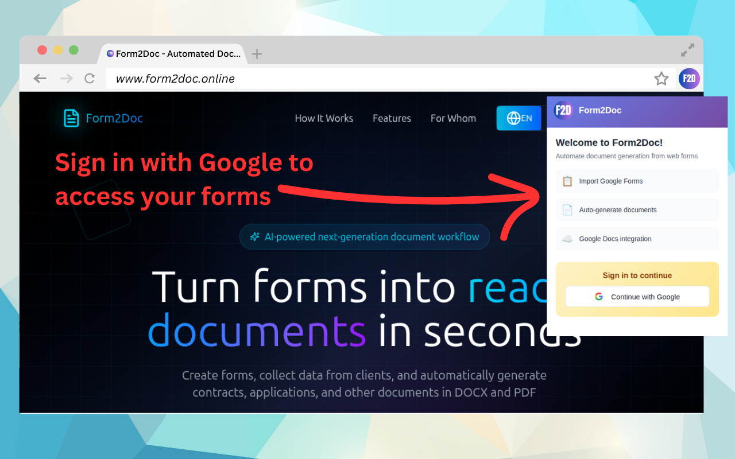Click the www.form2doc.online address bar

click(x=390, y=79)
